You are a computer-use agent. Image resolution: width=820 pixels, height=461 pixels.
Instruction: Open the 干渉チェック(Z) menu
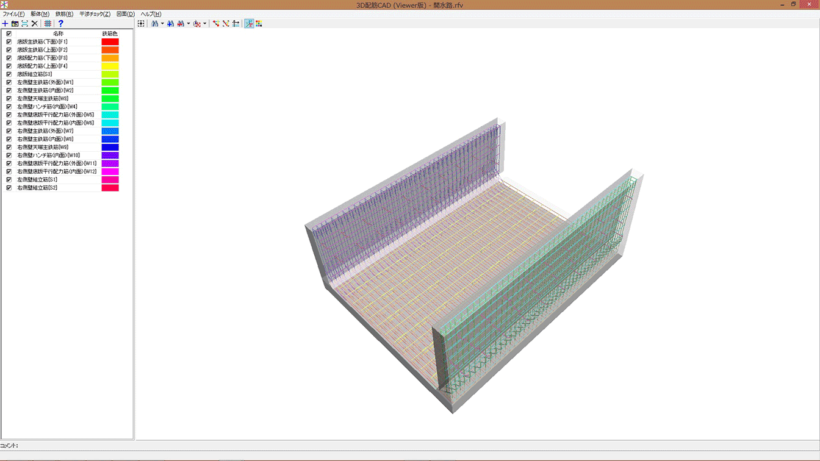point(95,14)
